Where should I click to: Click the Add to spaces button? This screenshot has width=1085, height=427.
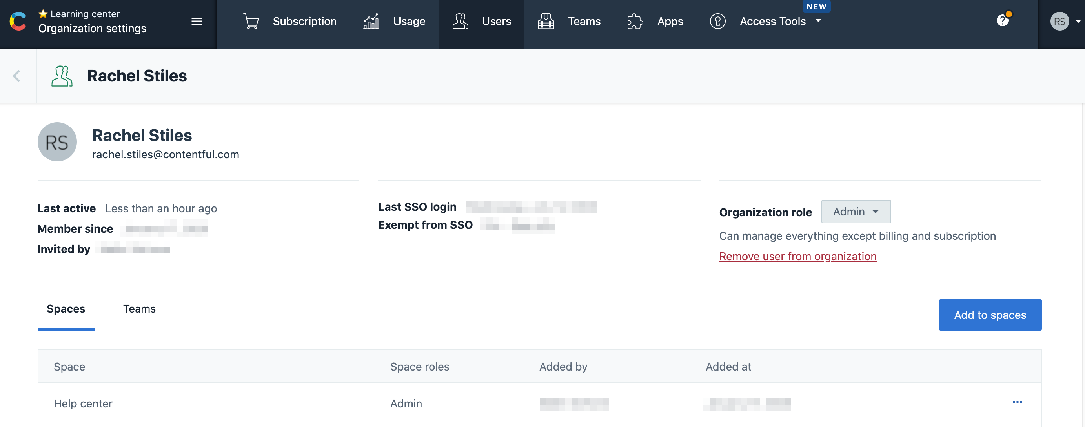pyautogui.click(x=990, y=315)
